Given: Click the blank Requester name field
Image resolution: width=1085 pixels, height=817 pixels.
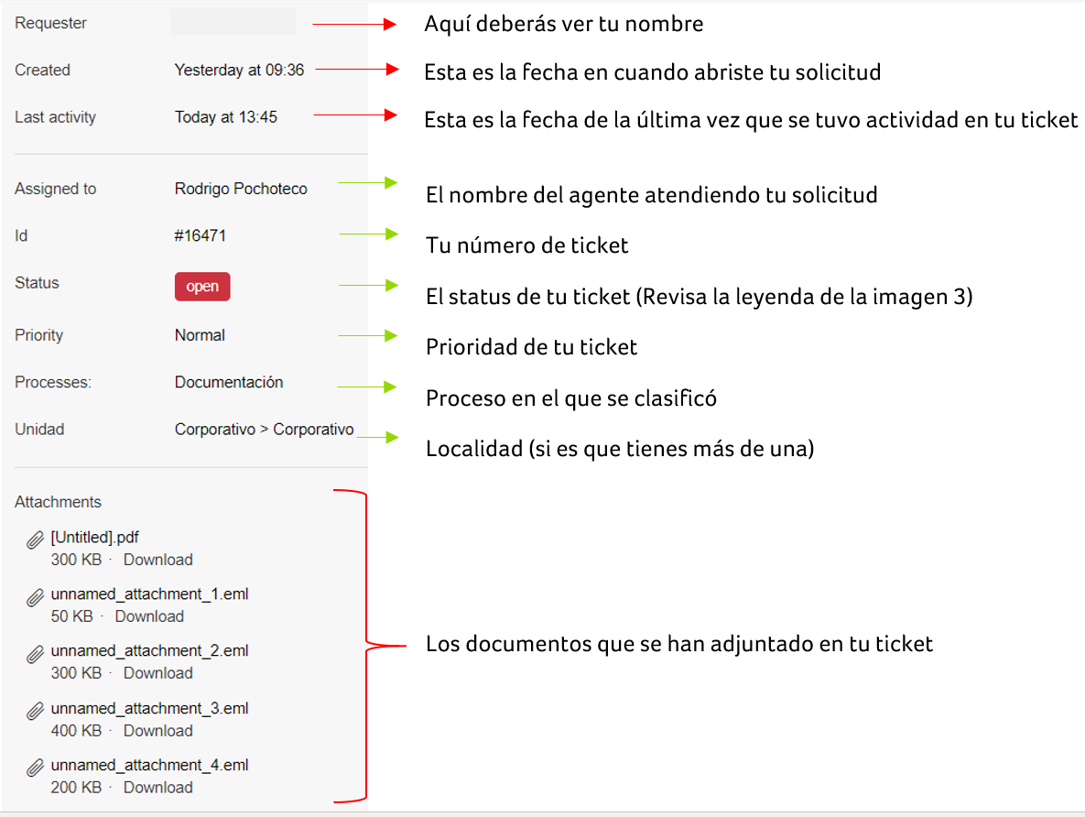Looking at the screenshot, I should 233,22.
